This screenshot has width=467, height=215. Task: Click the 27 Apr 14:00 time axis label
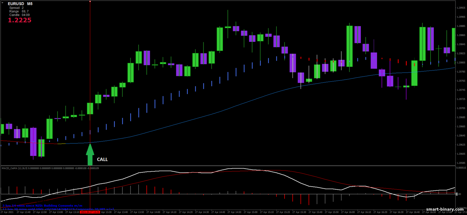tap(155, 212)
